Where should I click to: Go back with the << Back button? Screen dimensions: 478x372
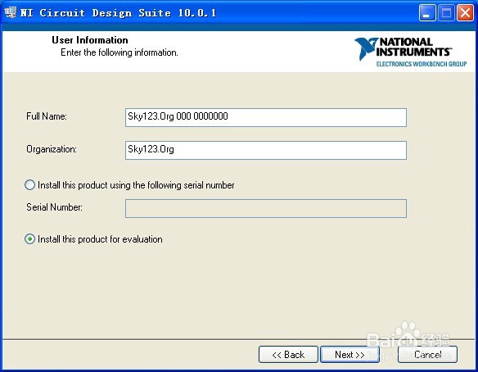288,355
